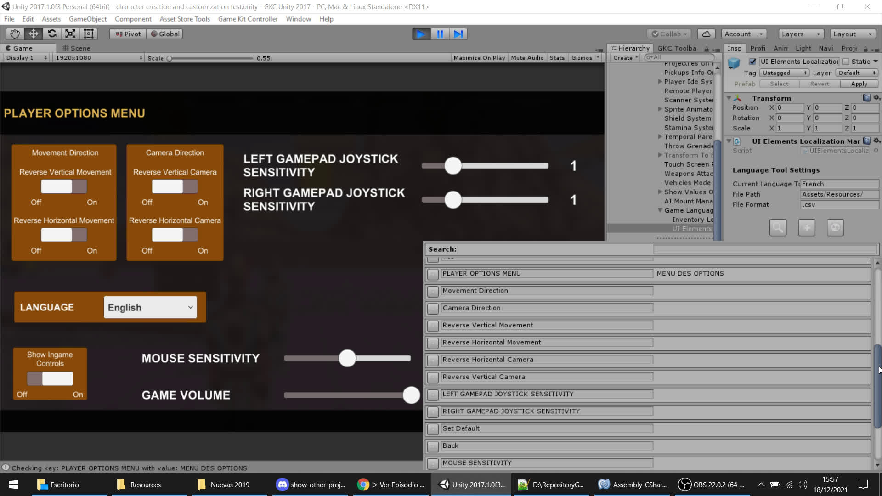
Task: Click the cloud services icon
Action: 706,34
